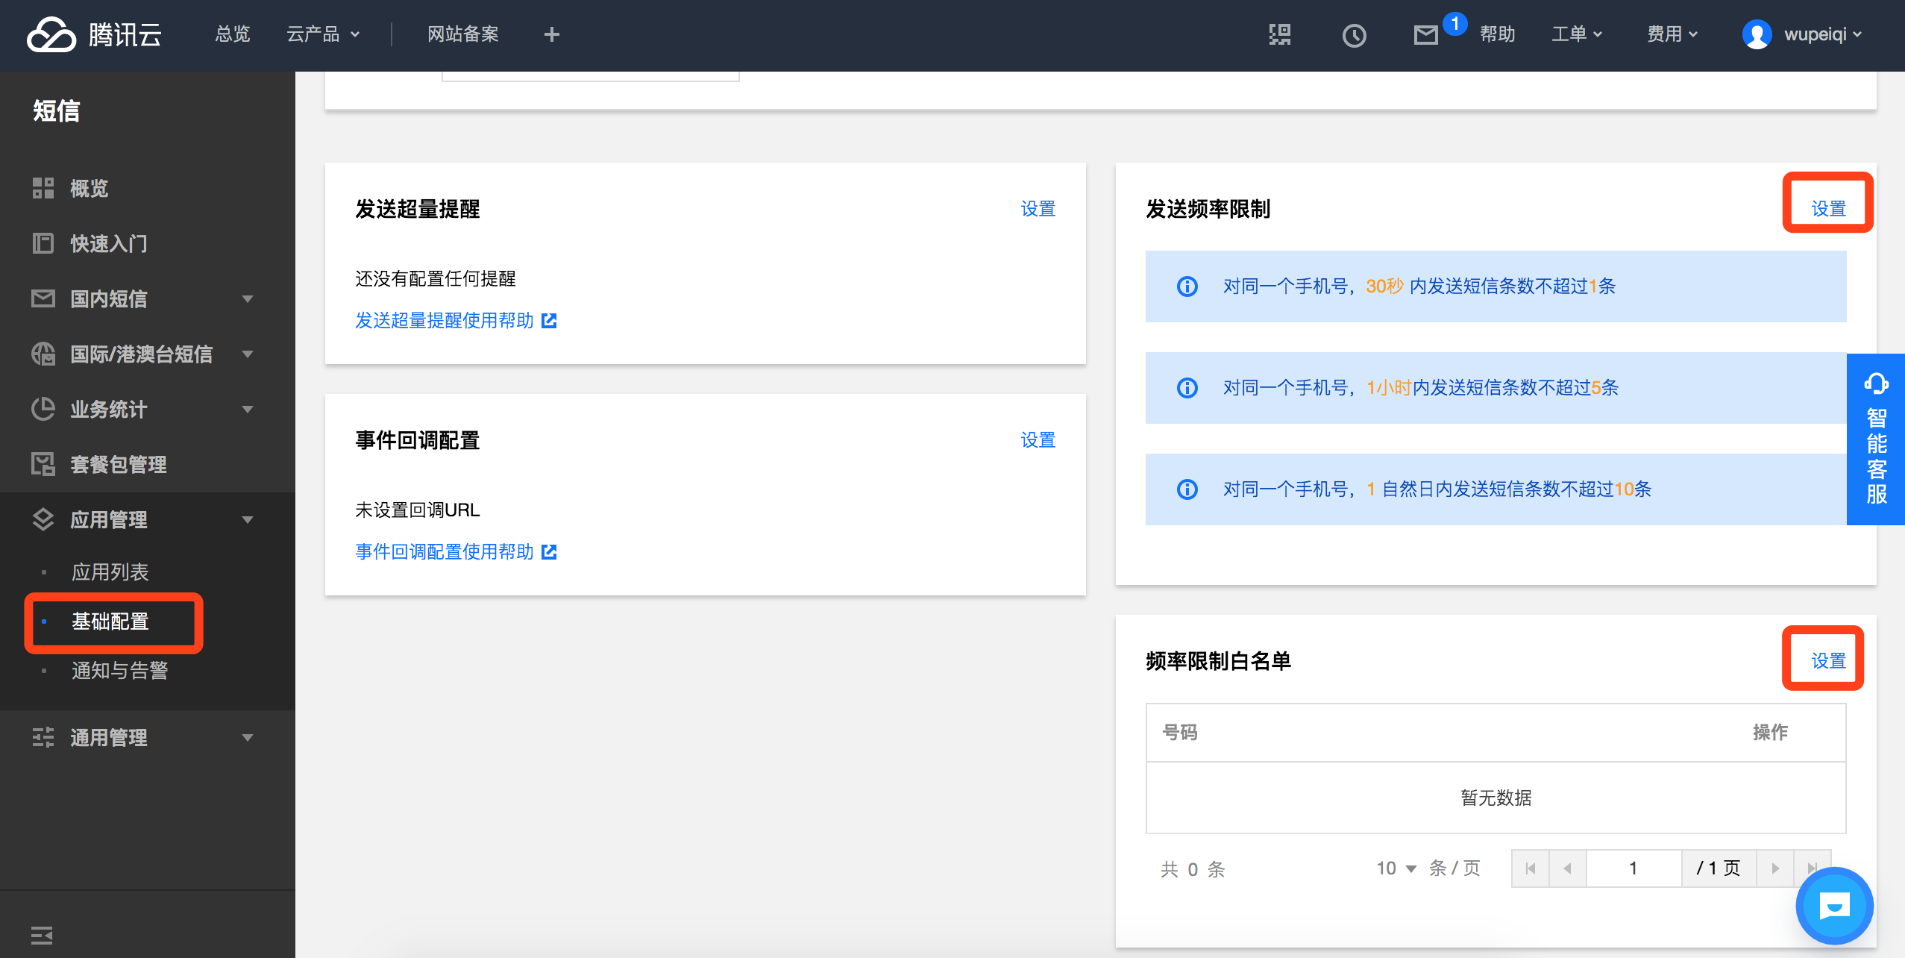Go to previous page of whitelist table

(x=1568, y=868)
